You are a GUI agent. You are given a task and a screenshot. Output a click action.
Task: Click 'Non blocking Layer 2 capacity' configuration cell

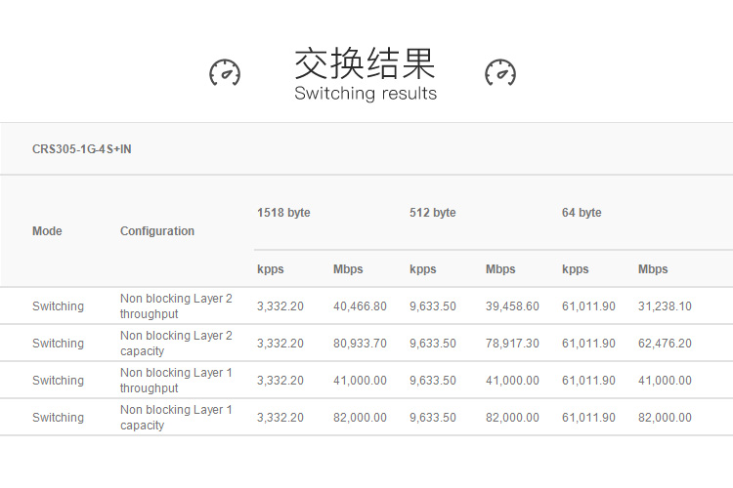pos(176,344)
